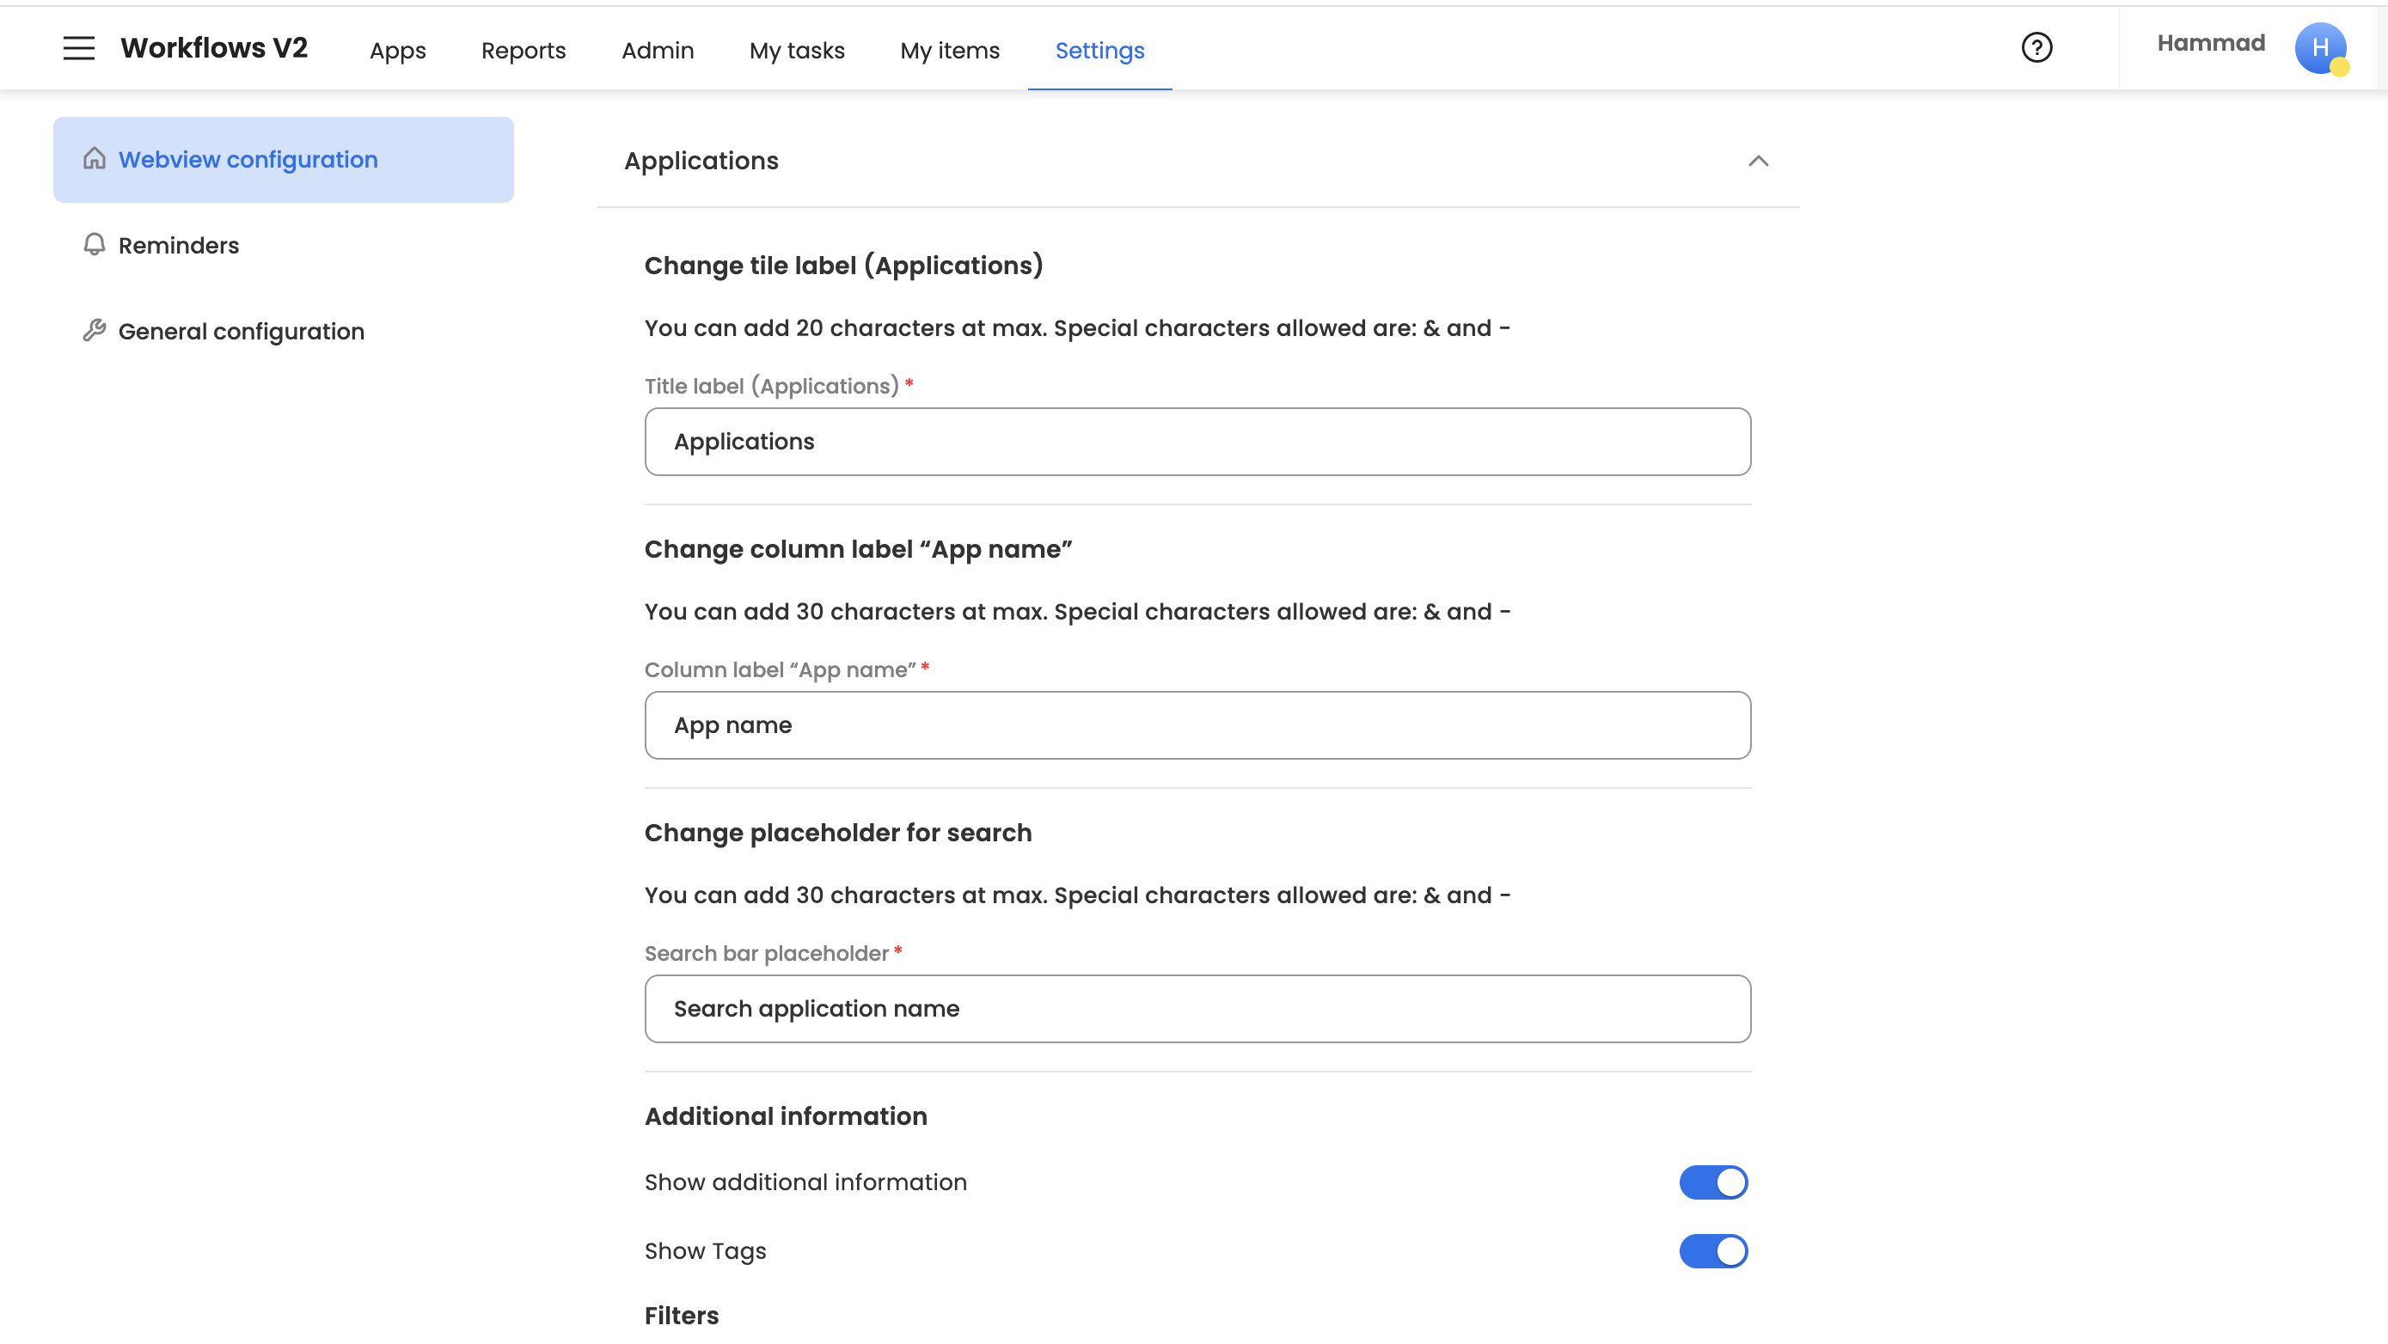The width and height of the screenshot is (2388, 1344).
Task: Turn off the Show Tags toggle
Action: point(1713,1250)
